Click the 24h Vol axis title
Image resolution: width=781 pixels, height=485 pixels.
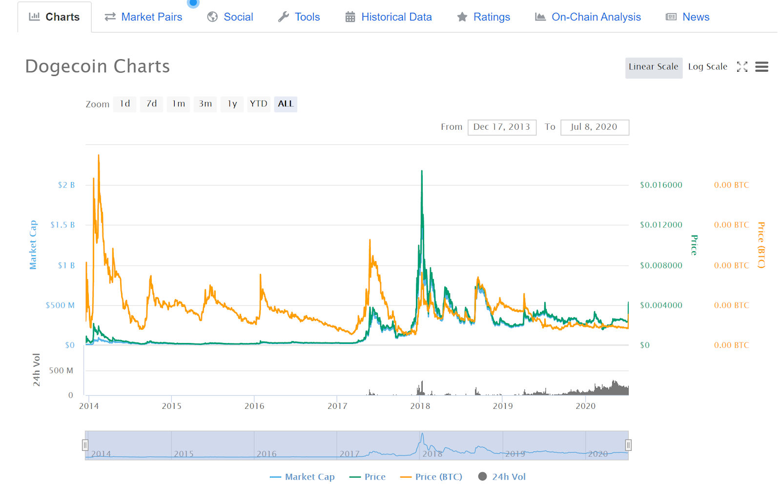point(37,370)
